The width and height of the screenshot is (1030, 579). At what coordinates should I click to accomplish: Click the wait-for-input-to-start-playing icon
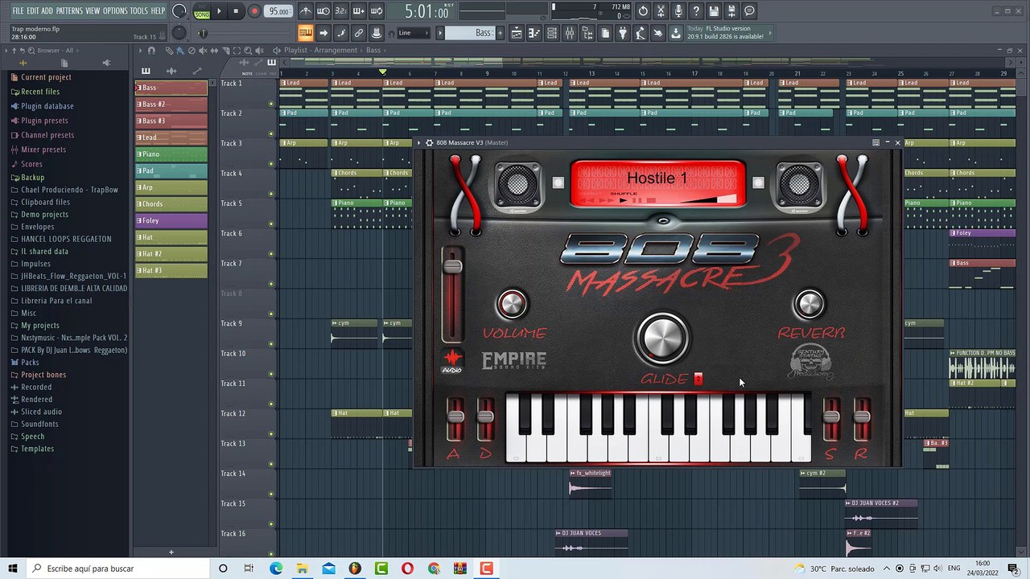coord(323,11)
